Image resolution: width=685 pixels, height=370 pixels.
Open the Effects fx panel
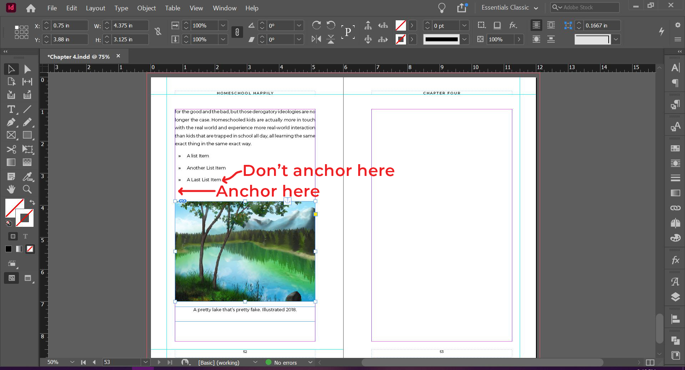point(675,260)
